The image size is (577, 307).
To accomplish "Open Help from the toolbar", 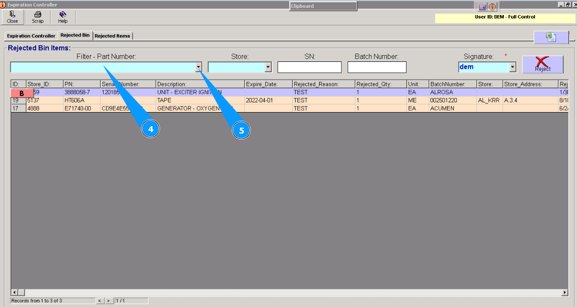I will coord(63,17).
